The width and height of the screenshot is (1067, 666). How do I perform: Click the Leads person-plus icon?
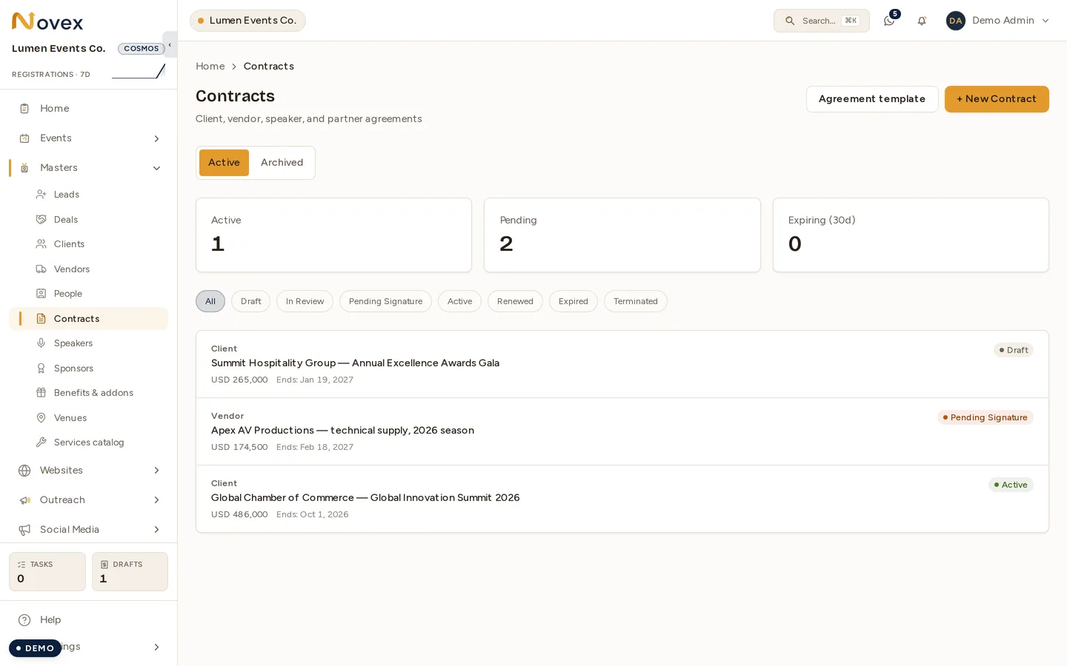point(41,195)
